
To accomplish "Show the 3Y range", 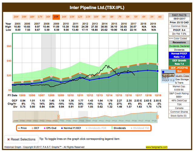I will 152,17.
